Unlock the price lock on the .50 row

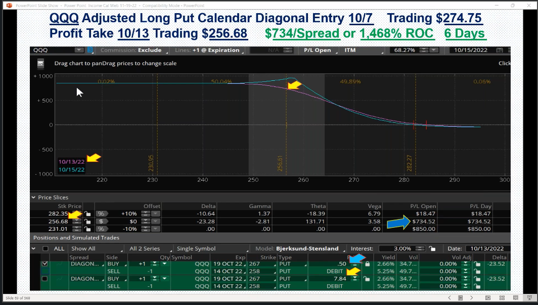pos(368,264)
